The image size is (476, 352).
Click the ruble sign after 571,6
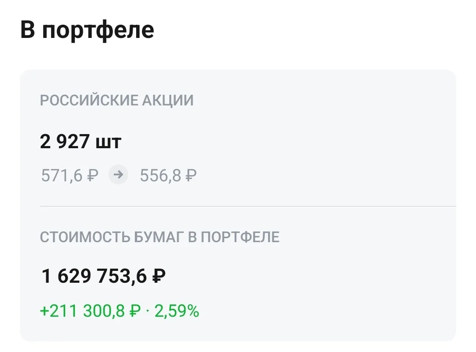click(x=93, y=176)
